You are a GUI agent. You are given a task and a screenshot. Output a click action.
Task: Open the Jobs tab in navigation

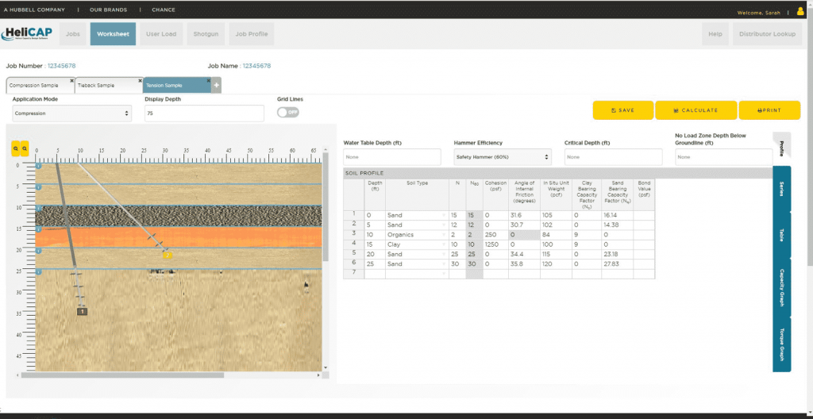[x=73, y=34]
